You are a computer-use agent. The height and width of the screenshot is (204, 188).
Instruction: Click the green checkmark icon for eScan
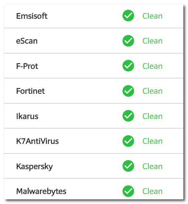[x=128, y=41]
